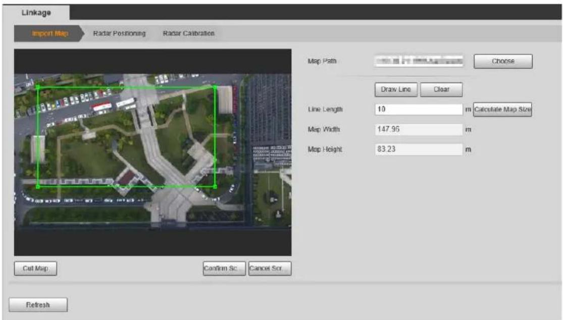The width and height of the screenshot is (563, 320).
Task: Select bottom-left green selection handle
Action: (38, 186)
